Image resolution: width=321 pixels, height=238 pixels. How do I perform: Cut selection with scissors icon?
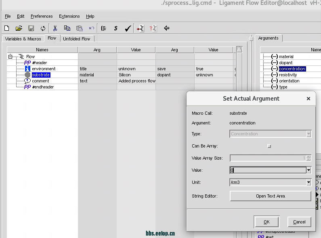(55, 28)
